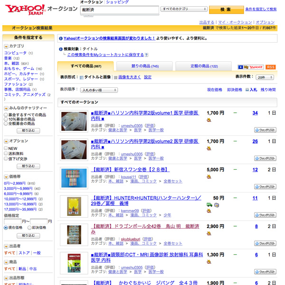The height and width of the screenshot is (285, 285).
Task: Filter price range 0円〜2,999円
Action: pos(15,183)
